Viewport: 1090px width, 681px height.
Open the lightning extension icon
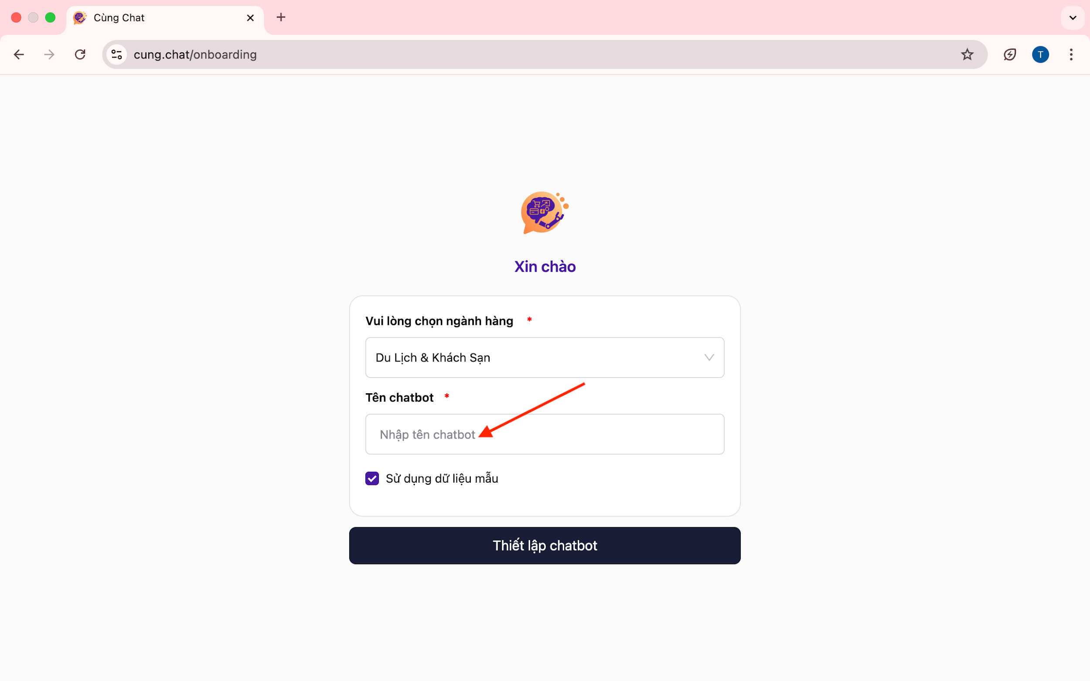1010,54
